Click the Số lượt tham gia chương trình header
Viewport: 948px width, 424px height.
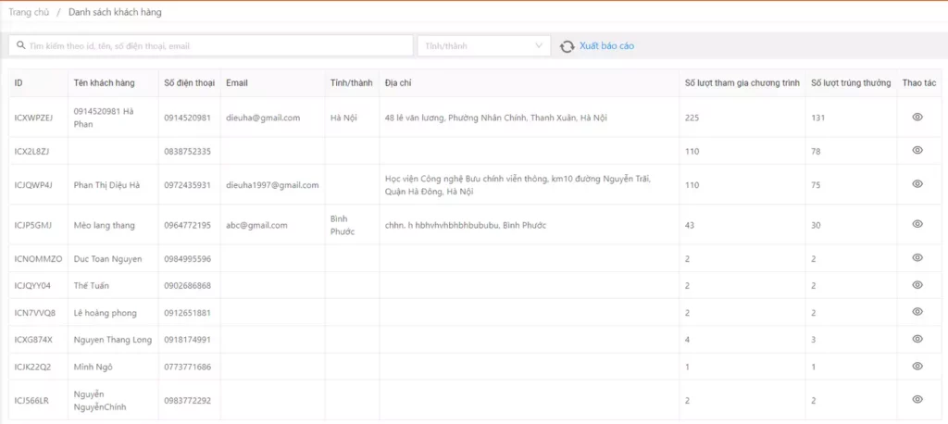point(742,83)
